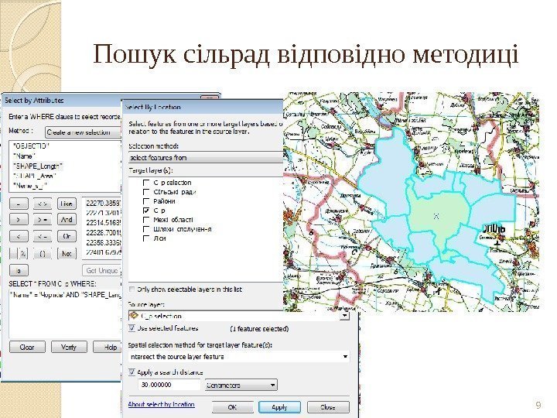The image size is (557, 418).
Task: Select the "SHAPE_Length" field
Action: pos(38,166)
